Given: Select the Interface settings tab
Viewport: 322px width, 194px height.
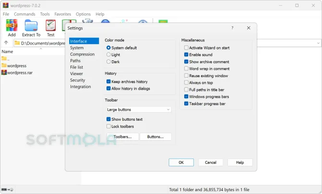Looking at the screenshot, I should point(84,41).
